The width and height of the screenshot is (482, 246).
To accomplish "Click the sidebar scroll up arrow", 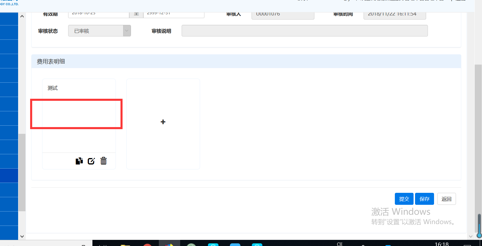I will coord(22,16).
